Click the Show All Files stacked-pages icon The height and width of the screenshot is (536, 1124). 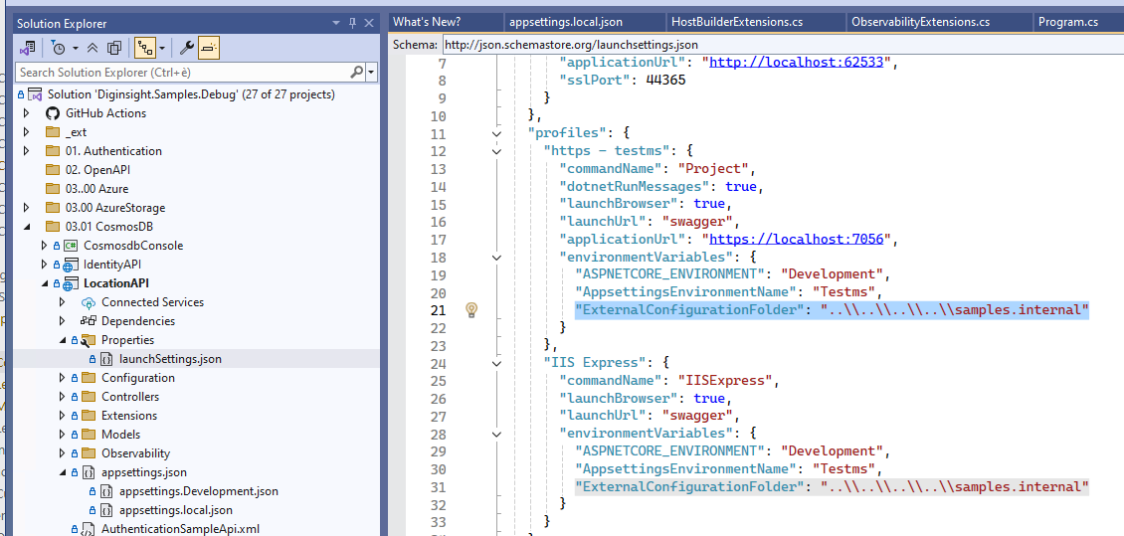coord(114,47)
